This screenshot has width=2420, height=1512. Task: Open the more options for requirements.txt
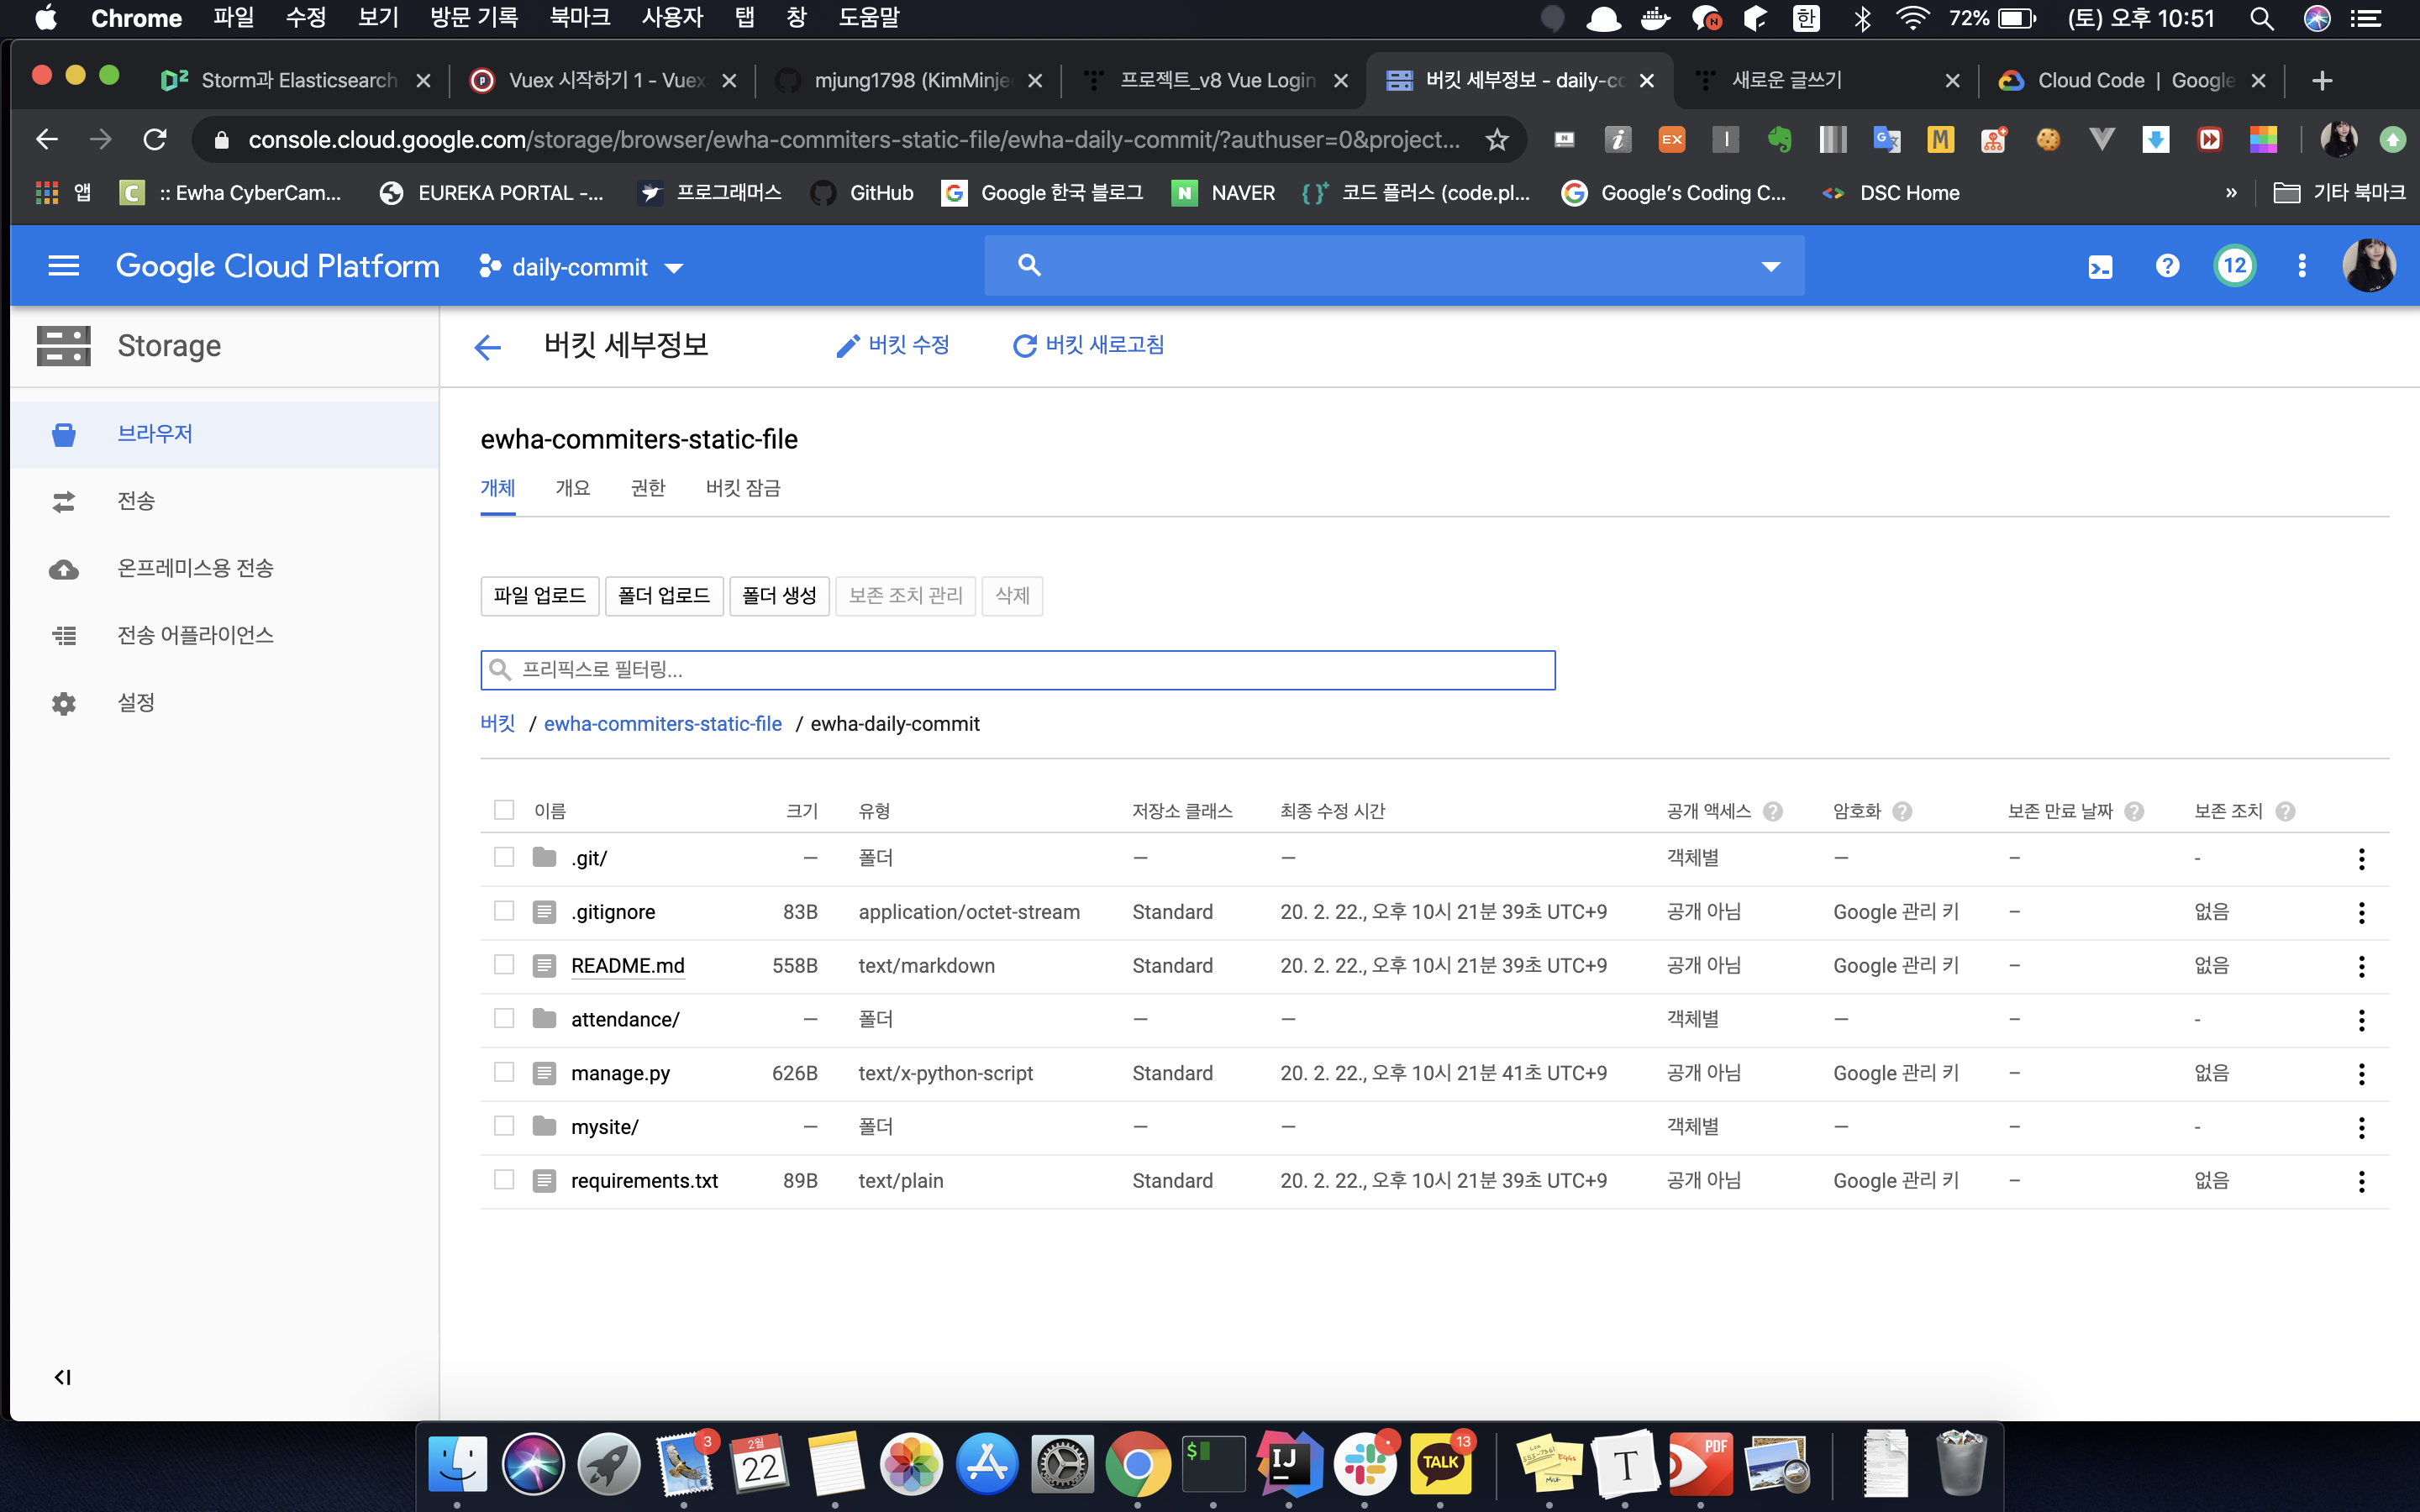(x=2361, y=1181)
